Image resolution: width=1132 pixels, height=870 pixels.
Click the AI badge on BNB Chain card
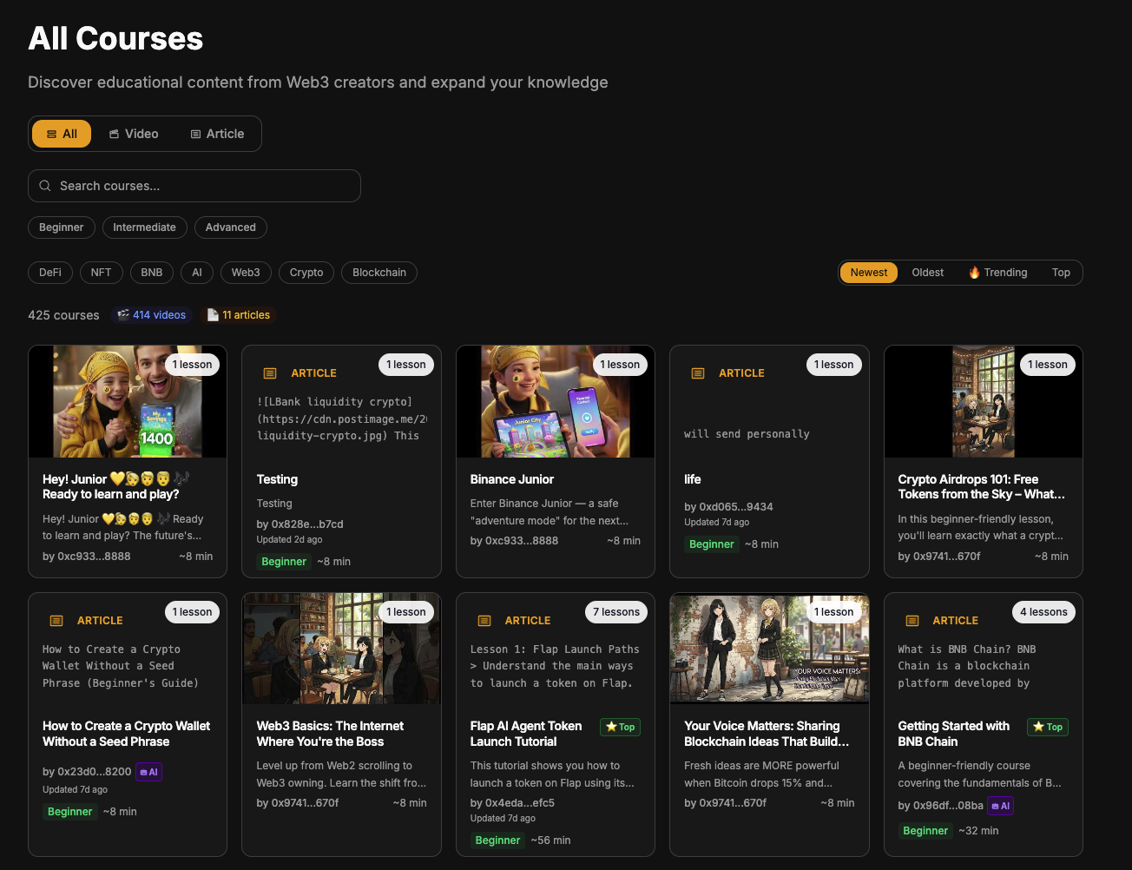click(x=1001, y=806)
